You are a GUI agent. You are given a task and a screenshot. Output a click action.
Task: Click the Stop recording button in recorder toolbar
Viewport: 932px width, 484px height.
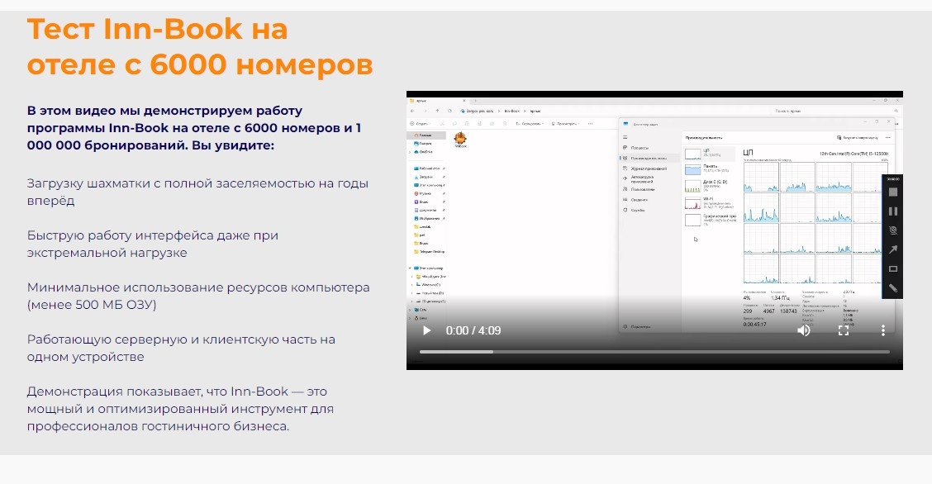[892, 192]
